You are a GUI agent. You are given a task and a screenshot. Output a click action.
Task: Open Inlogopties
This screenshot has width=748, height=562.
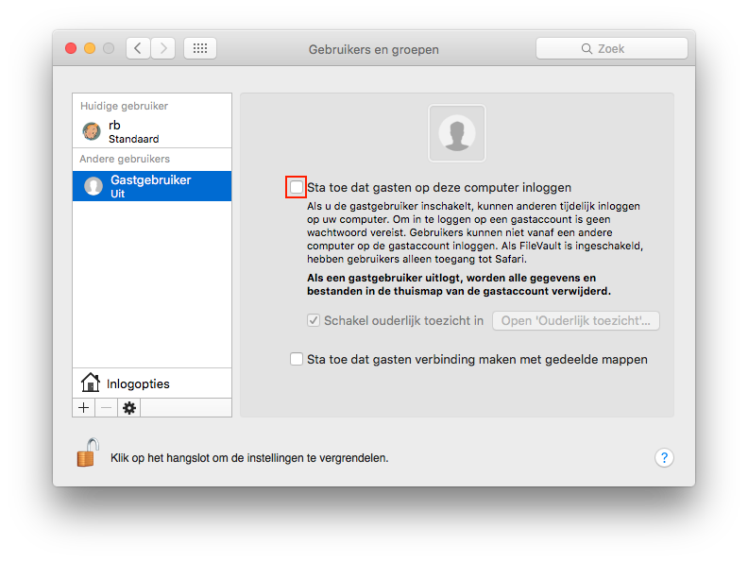[152, 383]
